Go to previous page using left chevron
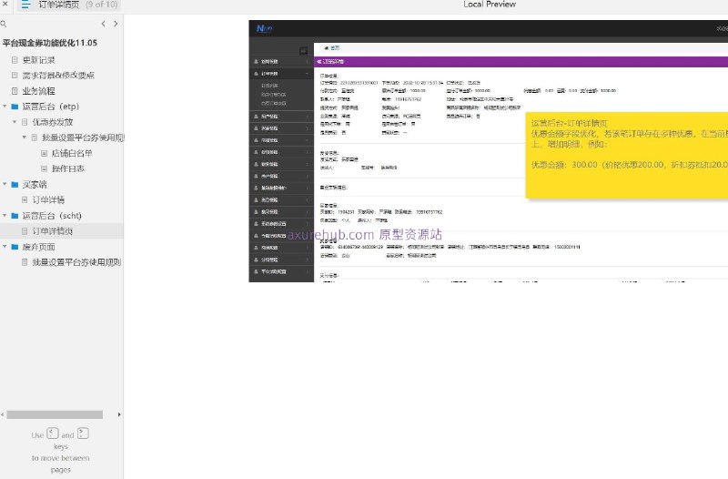Viewport: 728px width, 479px height. (103, 24)
